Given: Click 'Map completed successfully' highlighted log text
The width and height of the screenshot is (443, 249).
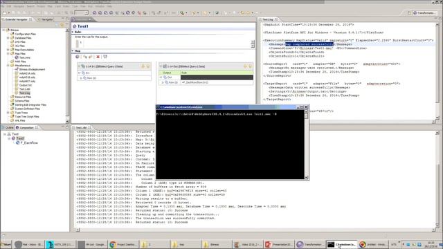Looking at the screenshot, I should [309, 44].
